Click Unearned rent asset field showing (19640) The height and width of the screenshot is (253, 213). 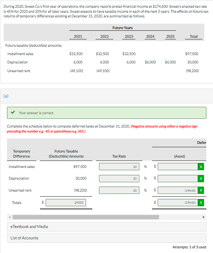(178, 190)
